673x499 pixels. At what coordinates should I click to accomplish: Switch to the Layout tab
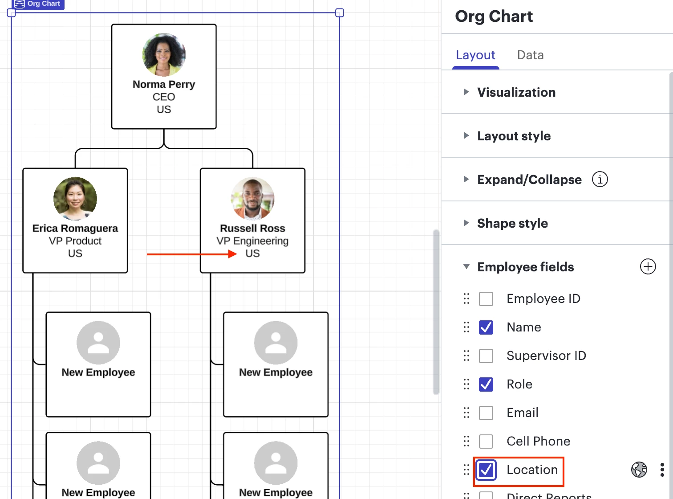click(x=475, y=55)
